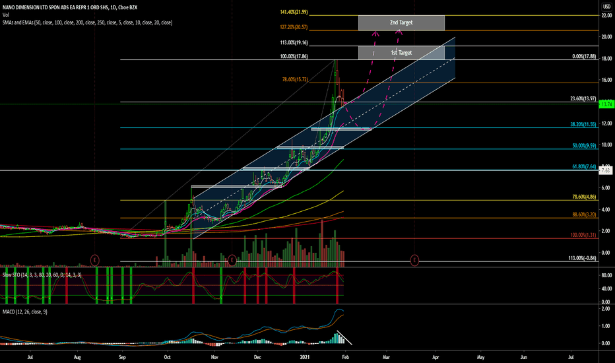
Task: Click the NANO DIMENSION LTD symbol title
Action: (x=70, y=7)
